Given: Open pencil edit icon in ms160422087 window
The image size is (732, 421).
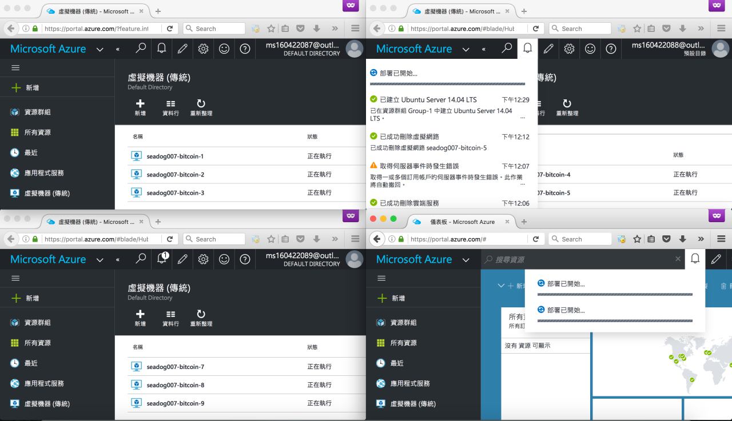Looking at the screenshot, I should (x=182, y=49).
